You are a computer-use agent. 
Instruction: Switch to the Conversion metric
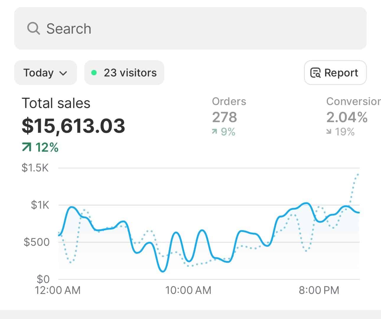pyautogui.click(x=353, y=102)
